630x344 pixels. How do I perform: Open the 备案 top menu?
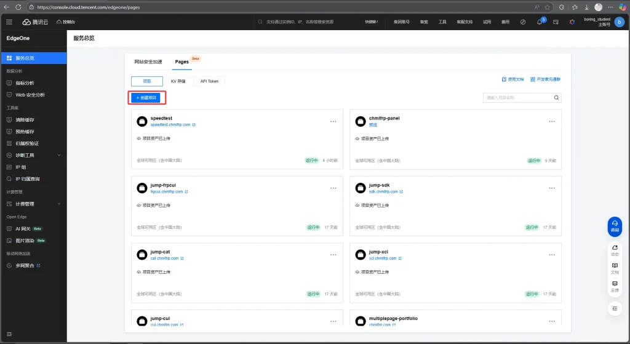[424, 22]
